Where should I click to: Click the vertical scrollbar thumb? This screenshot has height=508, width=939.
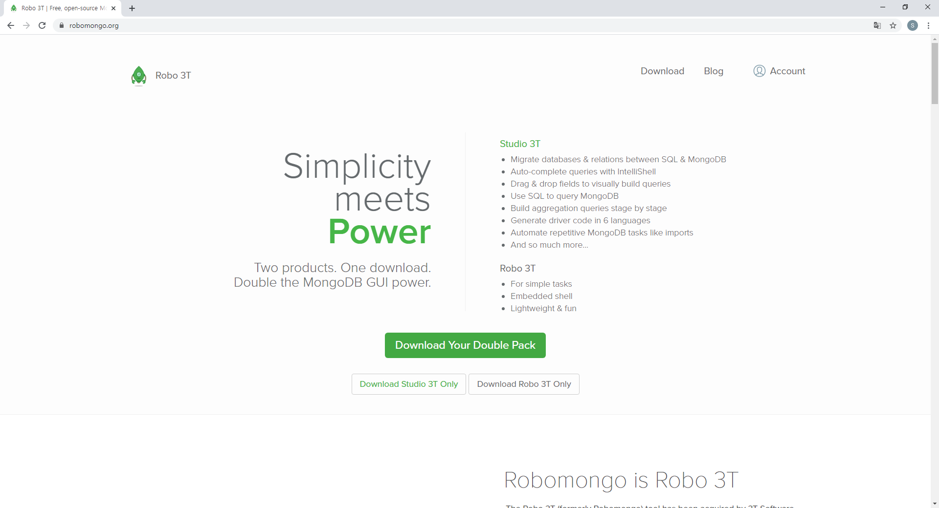pos(935,73)
